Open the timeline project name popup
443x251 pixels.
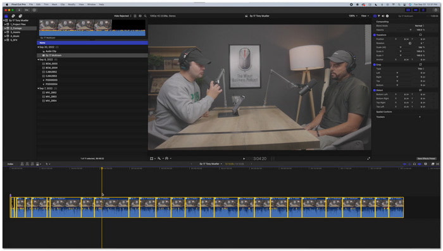click(x=211, y=164)
